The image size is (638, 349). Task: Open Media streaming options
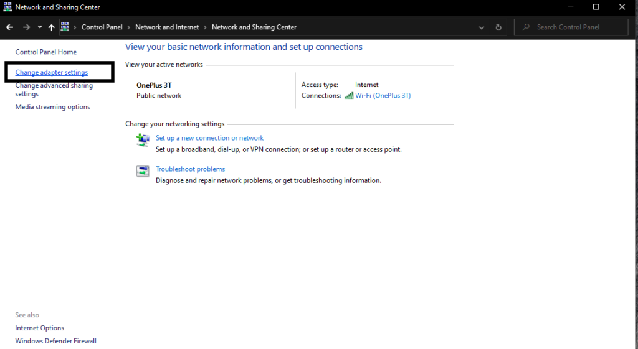pyautogui.click(x=52, y=107)
